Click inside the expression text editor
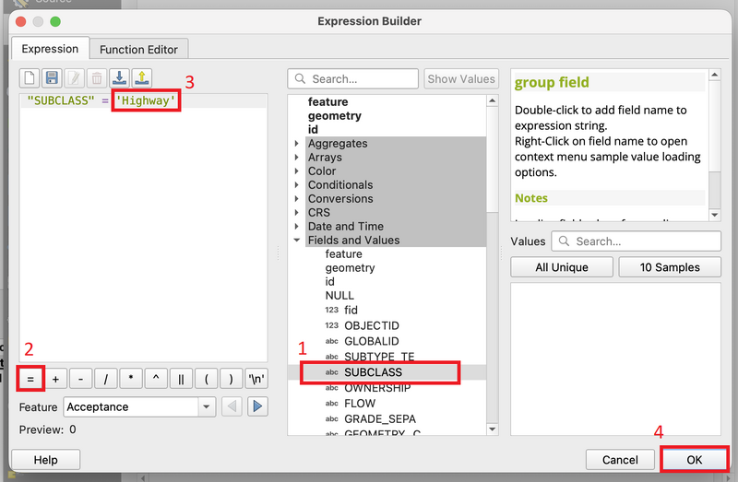This screenshot has width=738, height=482. (x=144, y=228)
